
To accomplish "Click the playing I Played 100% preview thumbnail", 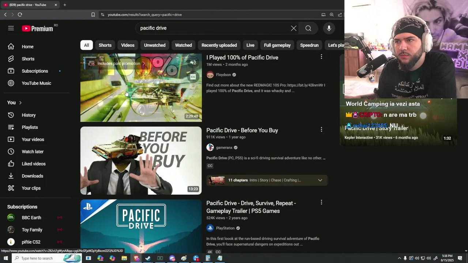I will (x=141, y=88).
